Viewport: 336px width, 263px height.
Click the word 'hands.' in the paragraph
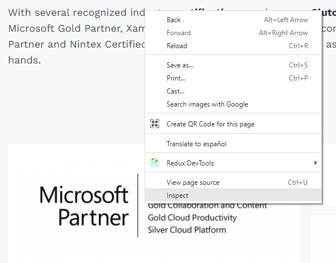(24, 60)
